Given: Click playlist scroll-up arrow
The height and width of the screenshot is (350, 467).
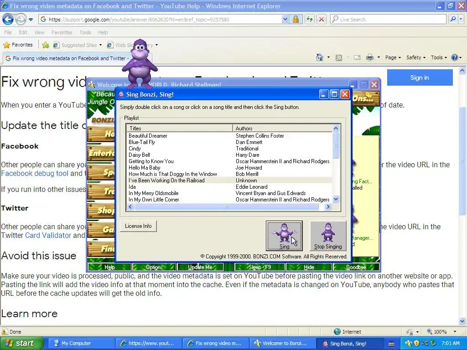Looking at the screenshot, I should (336, 128).
